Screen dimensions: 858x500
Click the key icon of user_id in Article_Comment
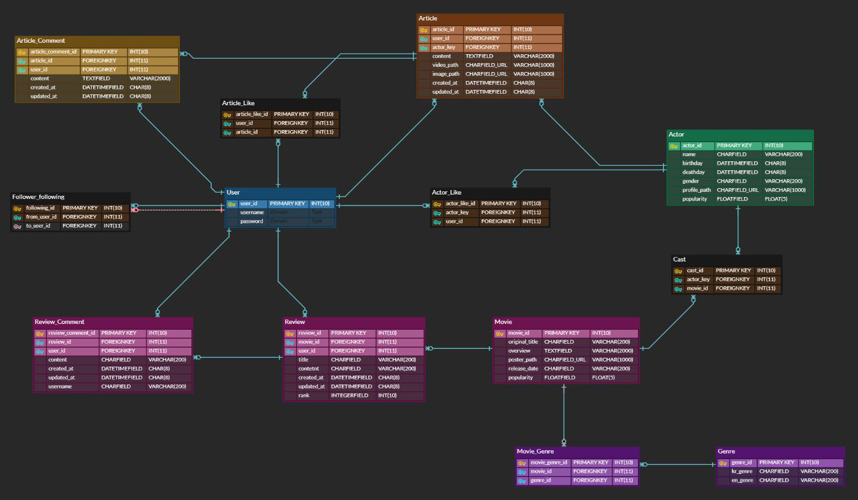pos(22,70)
